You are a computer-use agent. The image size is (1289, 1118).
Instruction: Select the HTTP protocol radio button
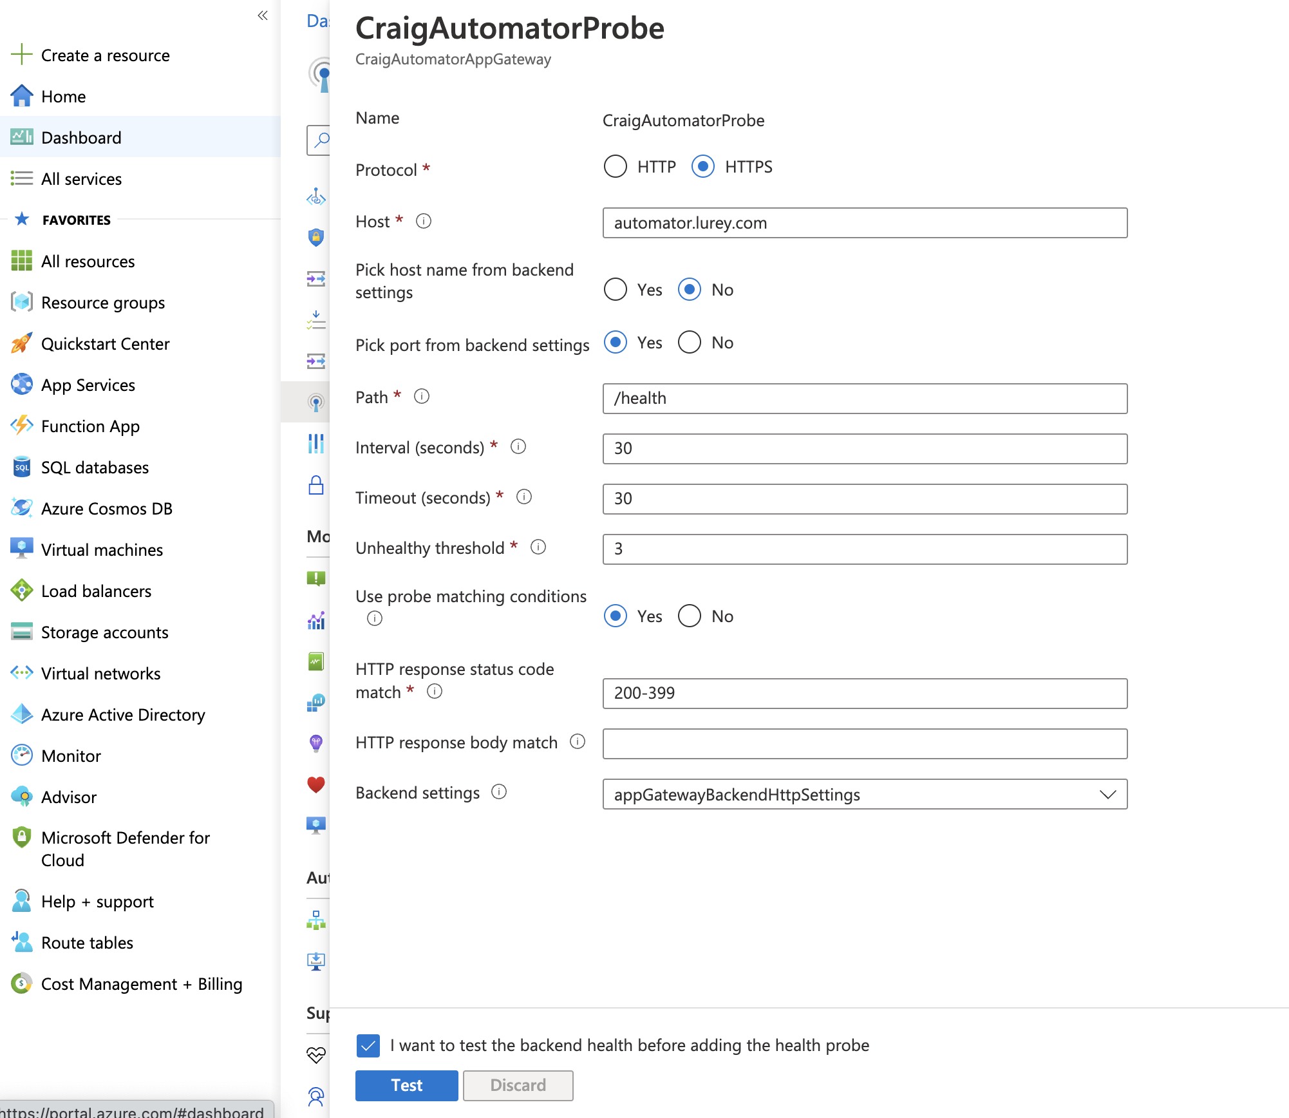tap(615, 167)
